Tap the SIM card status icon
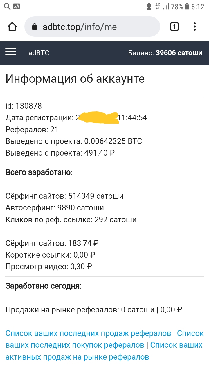 (x=149, y=6)
